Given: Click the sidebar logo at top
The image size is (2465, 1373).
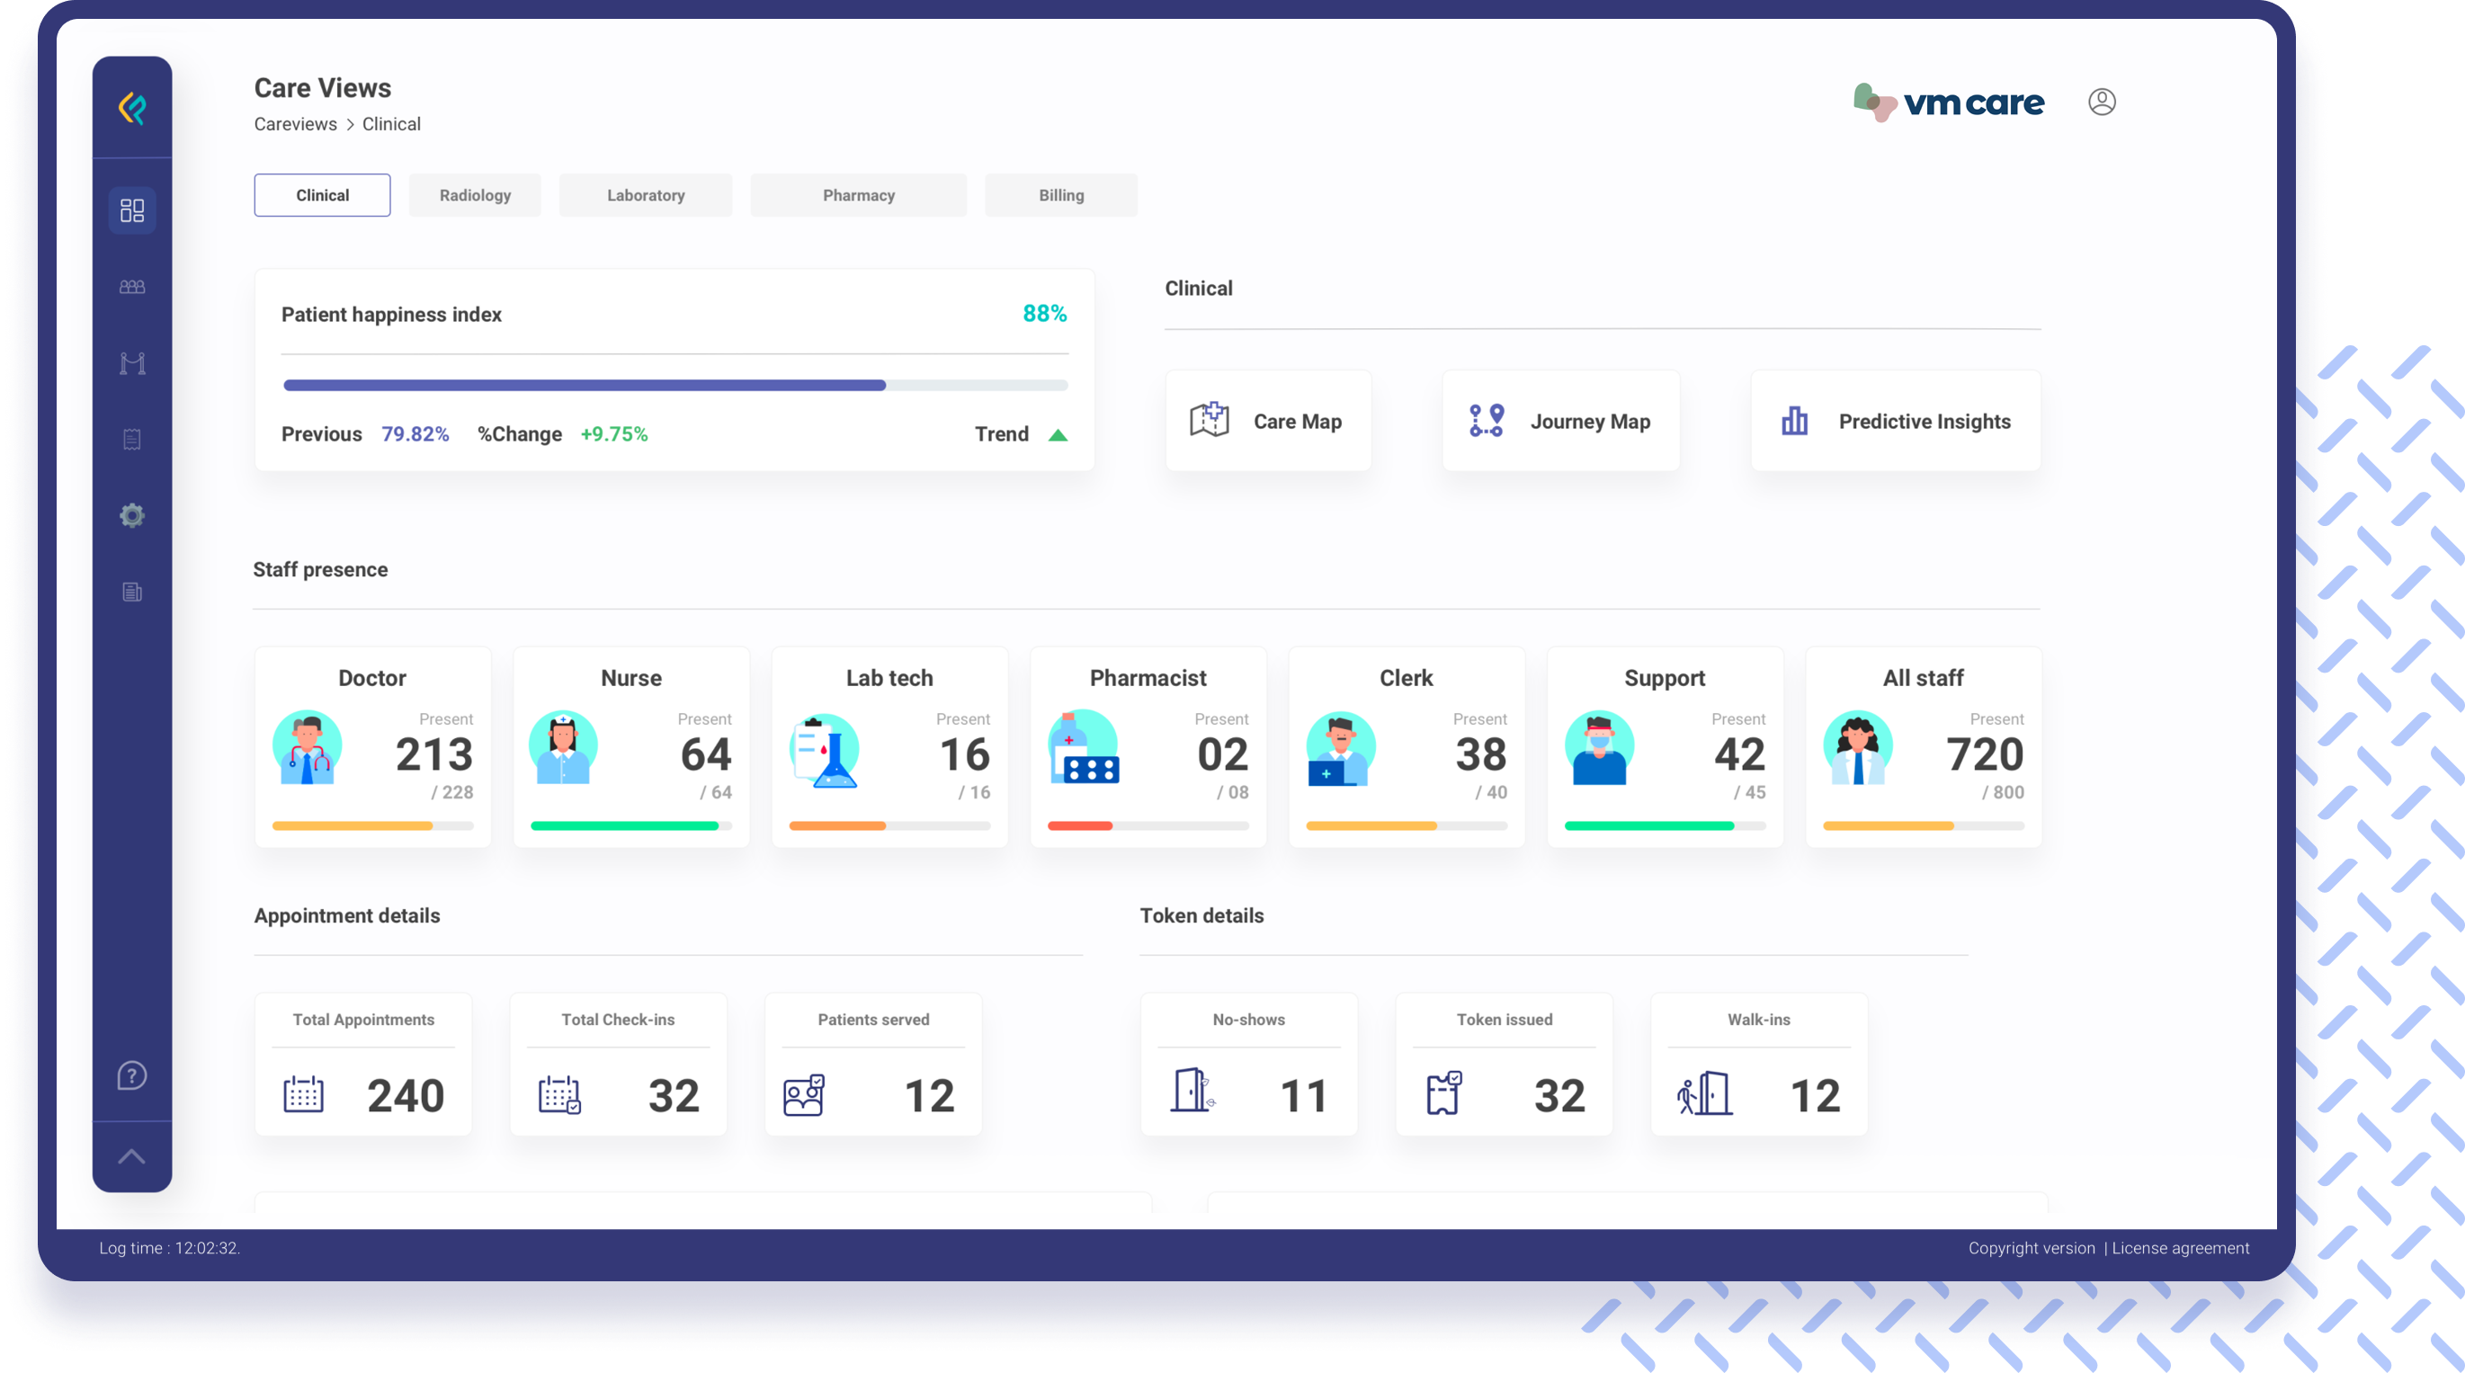Looking at the screenshot, I should tap(132, 108).
